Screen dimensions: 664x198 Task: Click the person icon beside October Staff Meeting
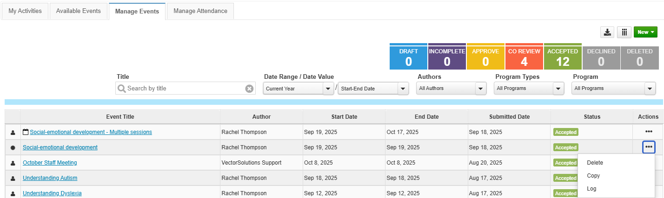click(x=13, y=163)
